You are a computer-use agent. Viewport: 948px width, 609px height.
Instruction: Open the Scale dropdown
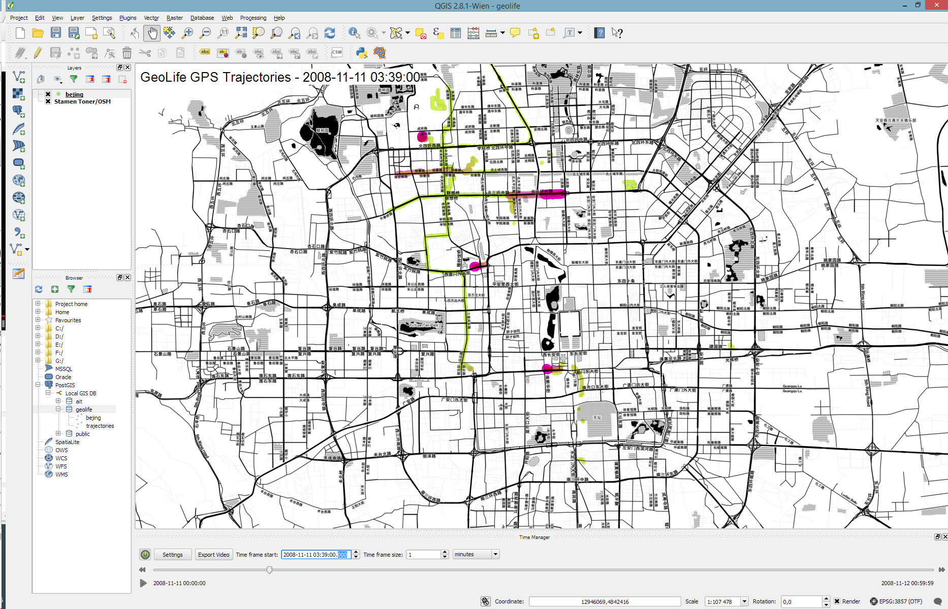(x=744, y=601)
